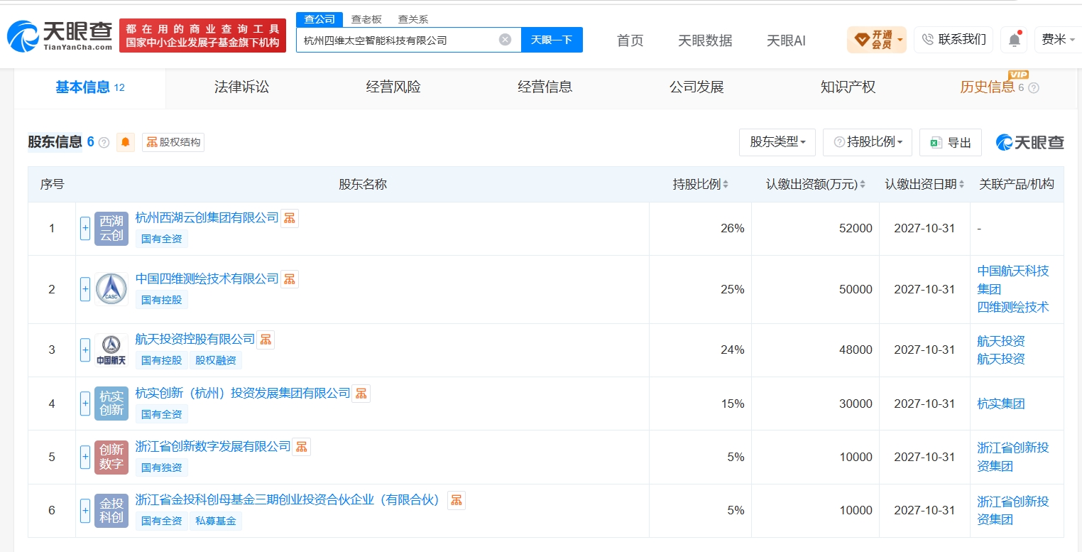Image resolution: width=1082 pixels, height=552 pixels.
Task: Click the 开通会员 membership button
Action: [876, 40]
